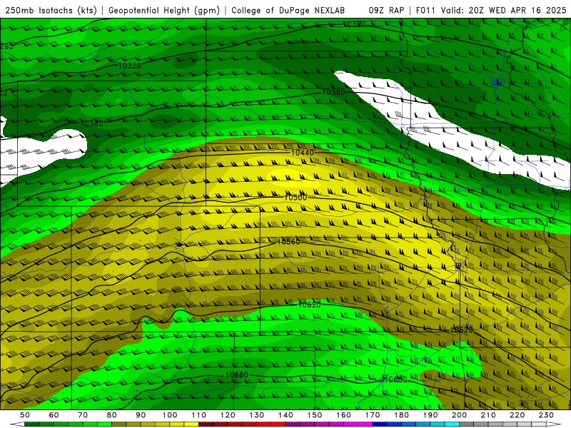This screenshot has height=428, width=571.
Task: Click the 170 value on the color scale
Action: pyautogui.click(x=373, y=415)
